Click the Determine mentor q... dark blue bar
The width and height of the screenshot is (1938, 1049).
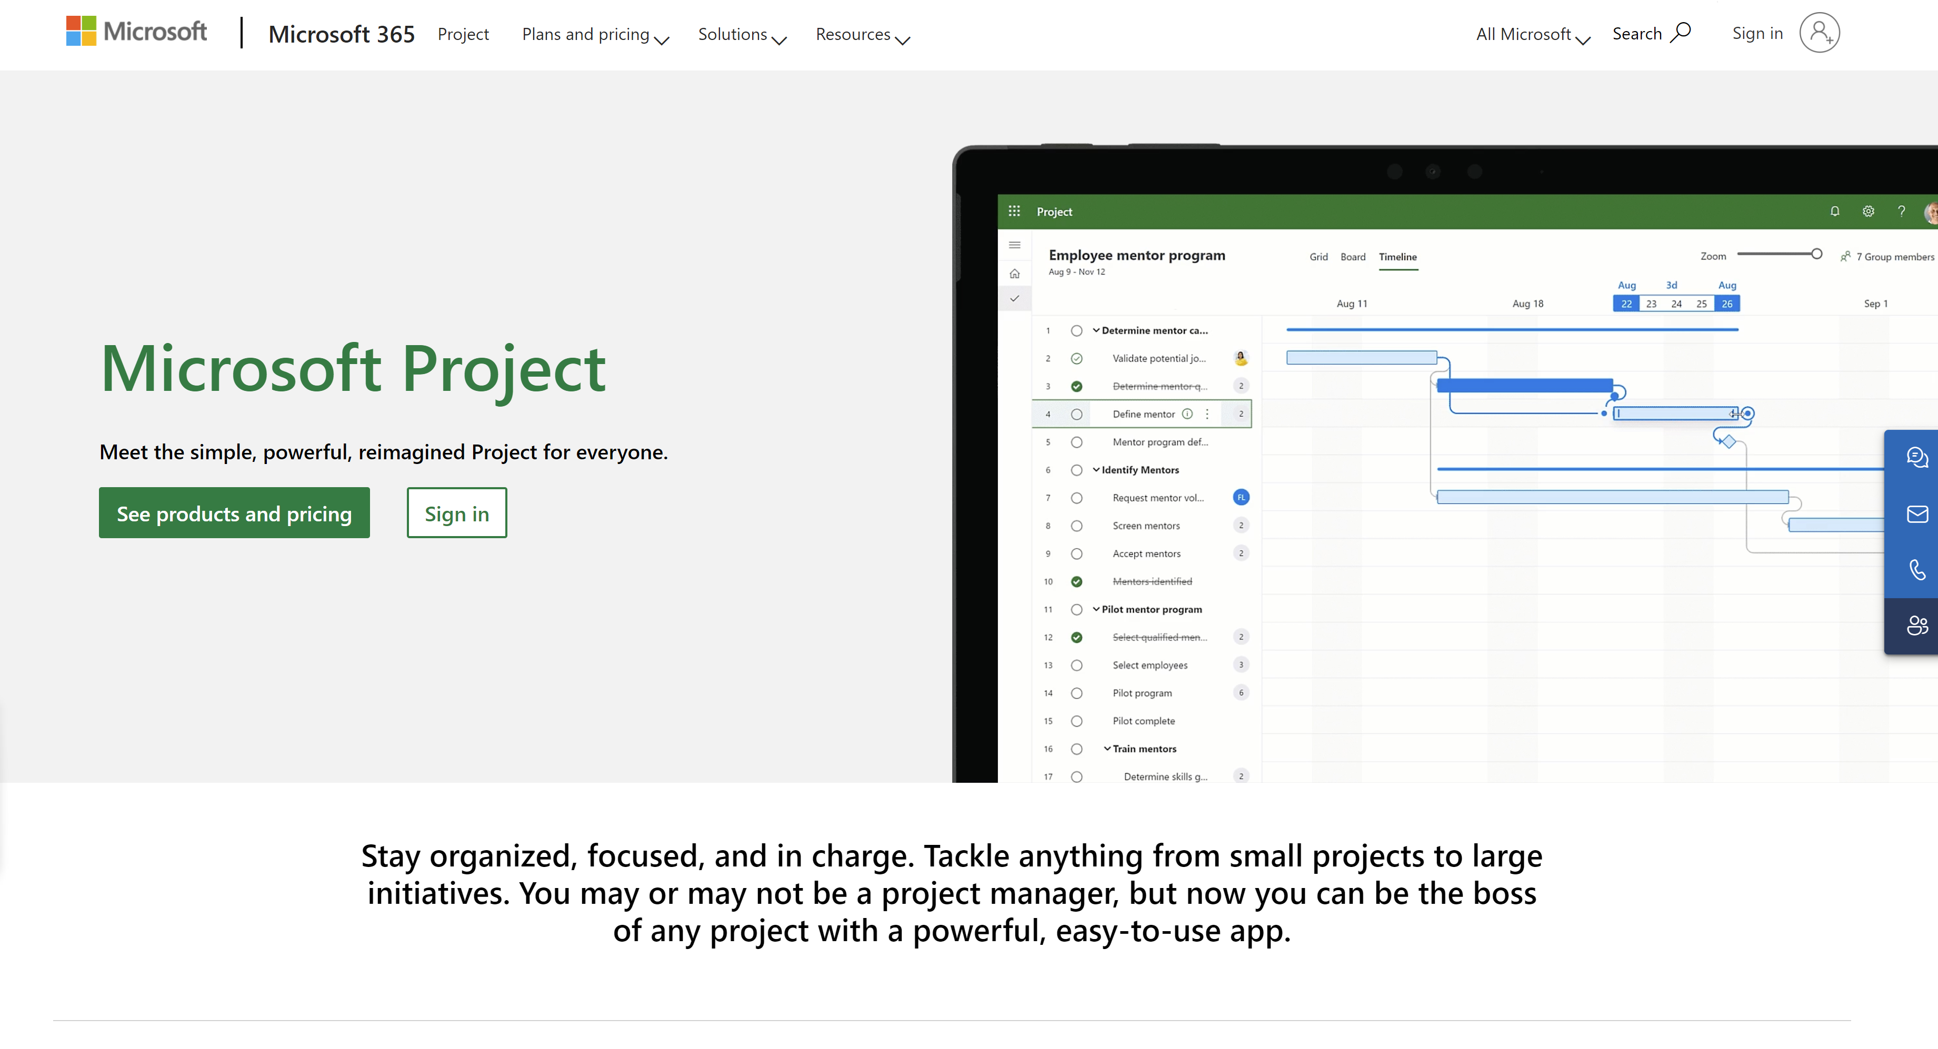pos(1524,386)
